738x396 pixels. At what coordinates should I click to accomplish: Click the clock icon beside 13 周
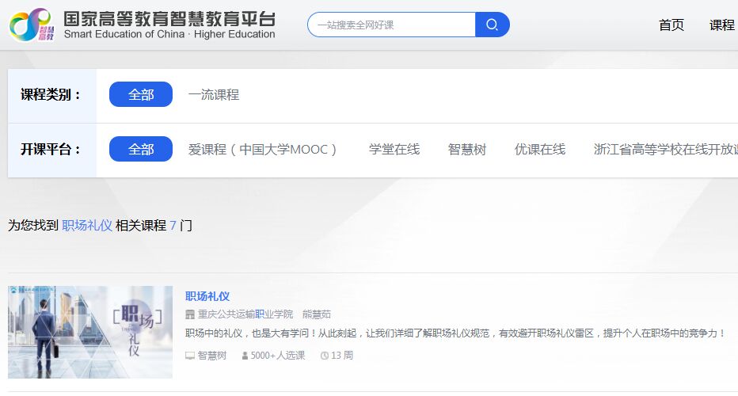(325, 356)
